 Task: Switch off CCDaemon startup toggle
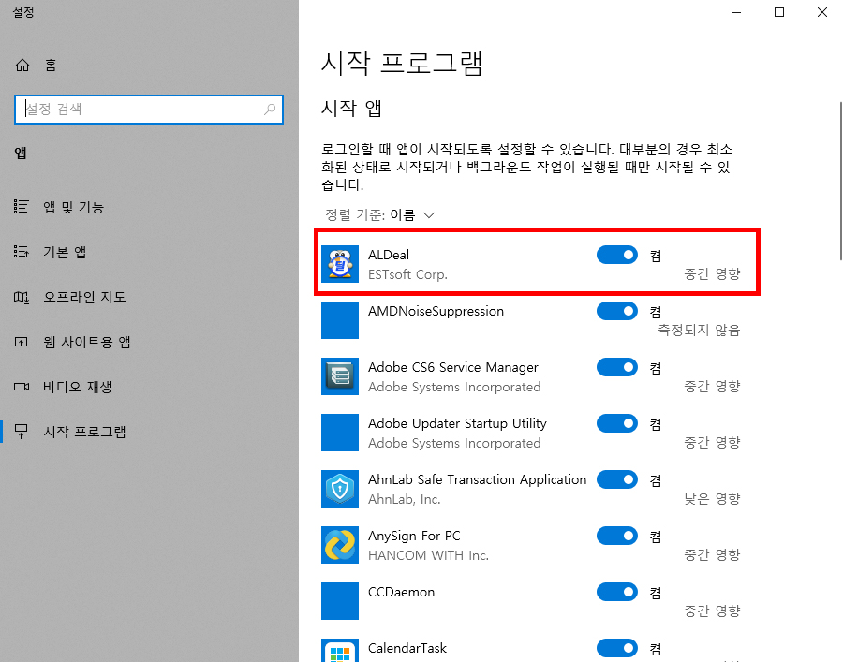click(x=617, y=592)
